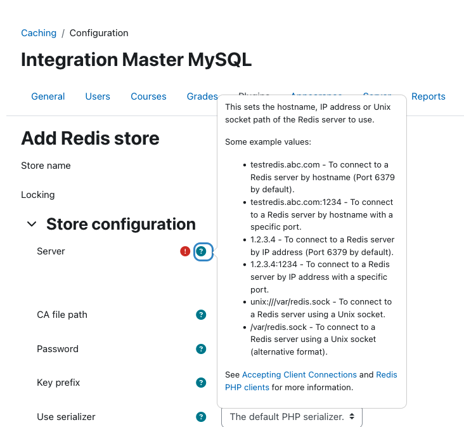The width and height of the screenshot is (464, 427).
Task: Click the Integration Master MySQL site title
Action: click(x=136, y=60)
